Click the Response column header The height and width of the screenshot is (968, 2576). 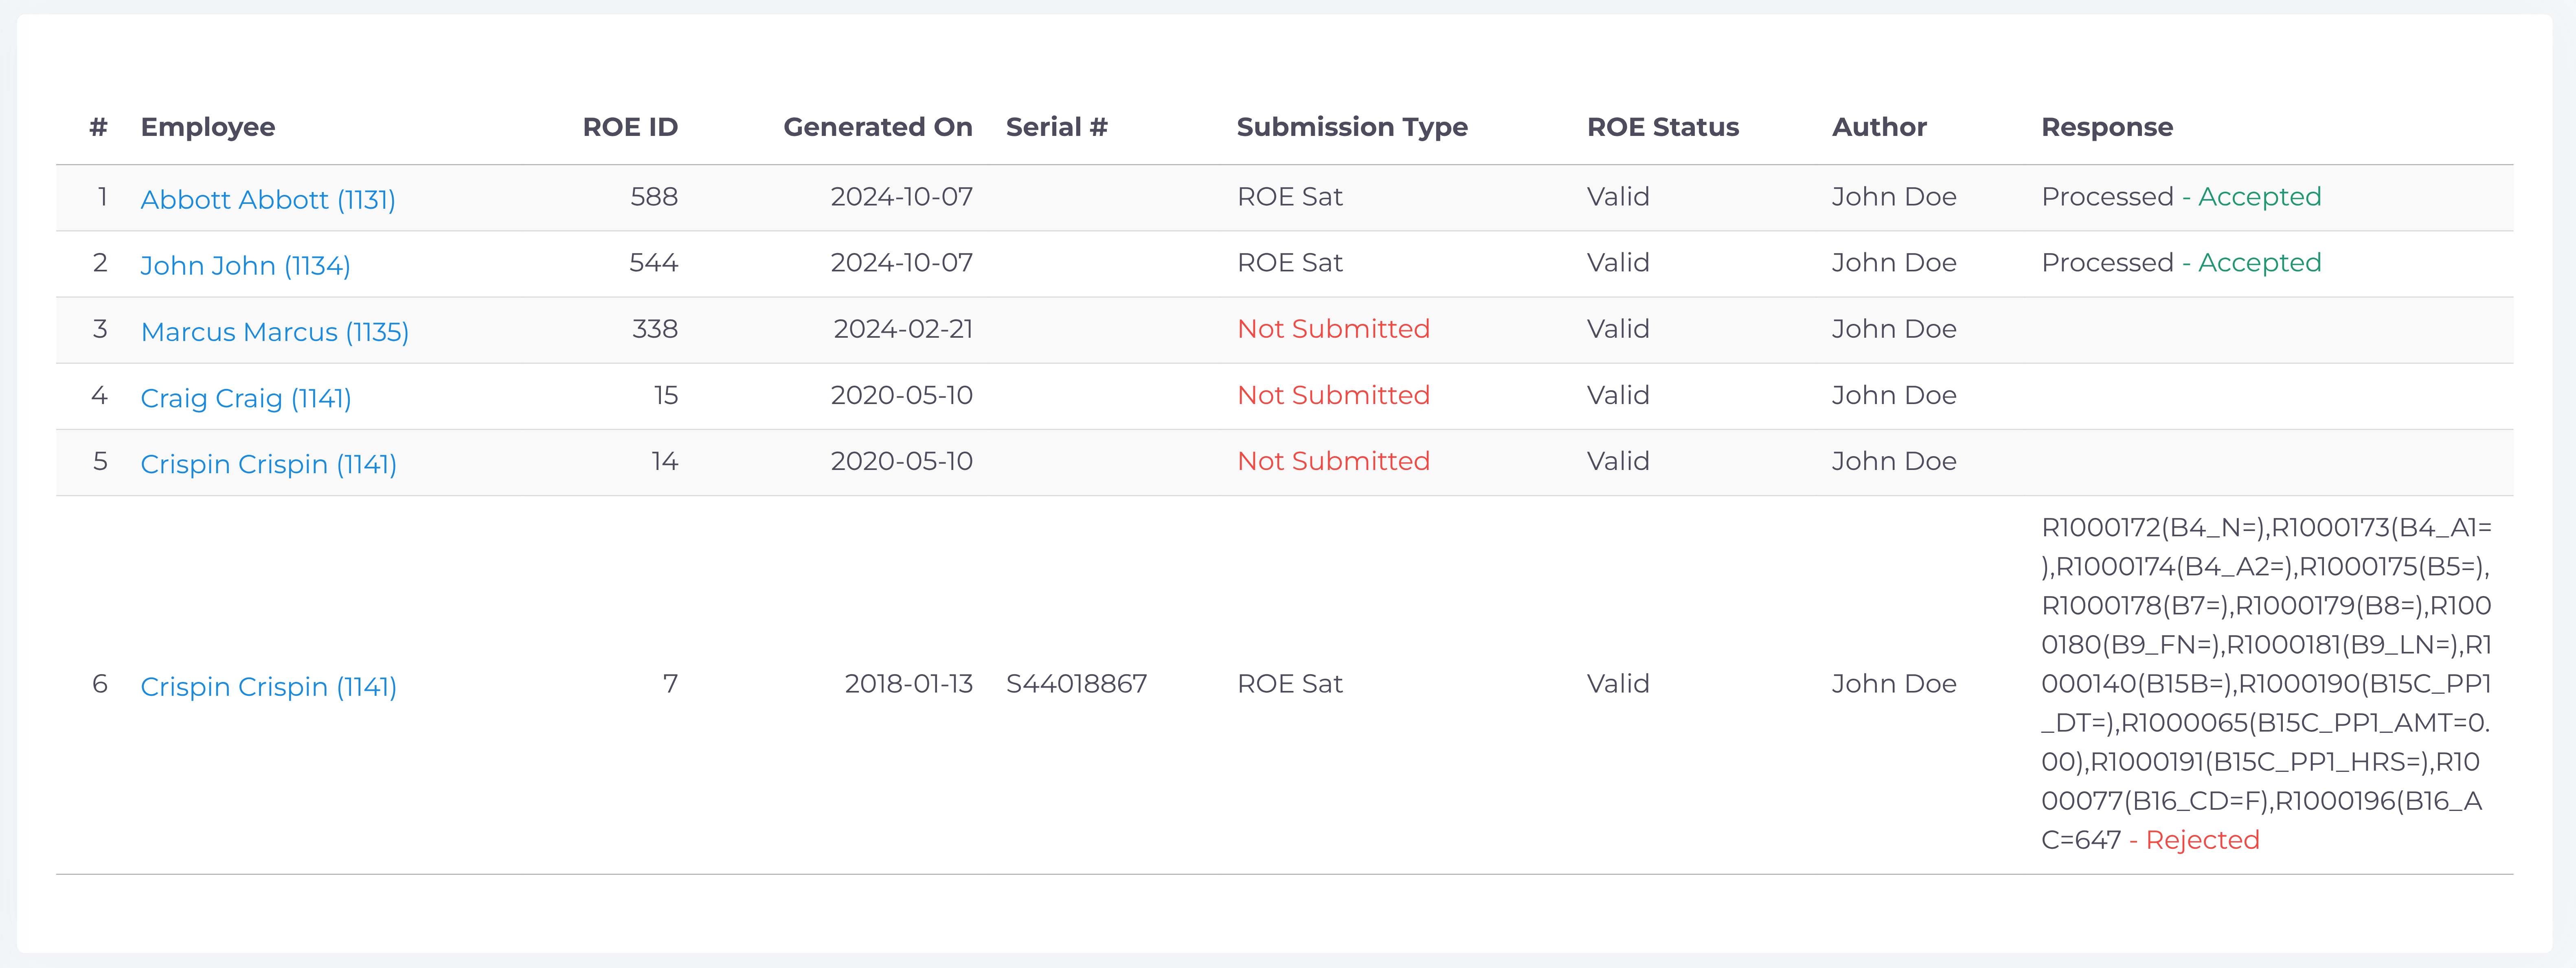point(2106,127)
